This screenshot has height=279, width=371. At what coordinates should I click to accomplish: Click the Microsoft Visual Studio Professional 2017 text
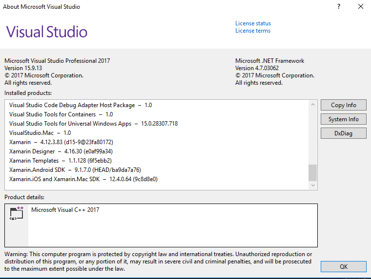point(57,61)
